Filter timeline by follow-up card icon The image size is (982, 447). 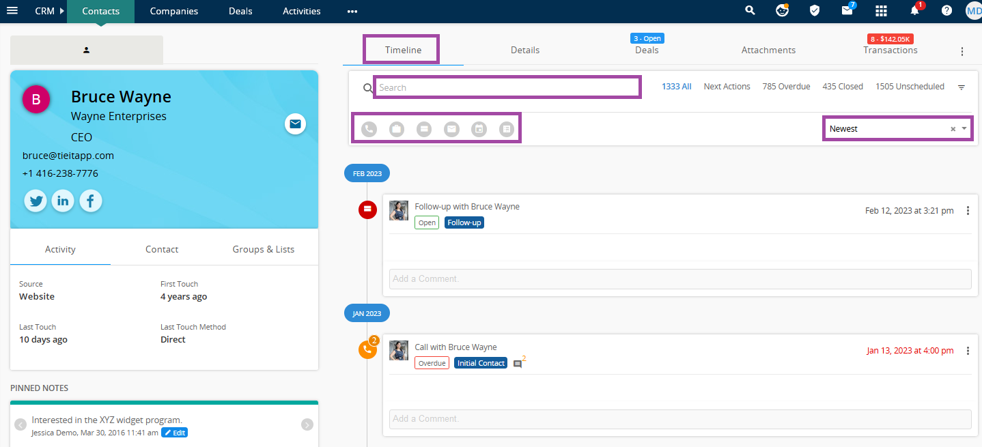click(424, 129)
